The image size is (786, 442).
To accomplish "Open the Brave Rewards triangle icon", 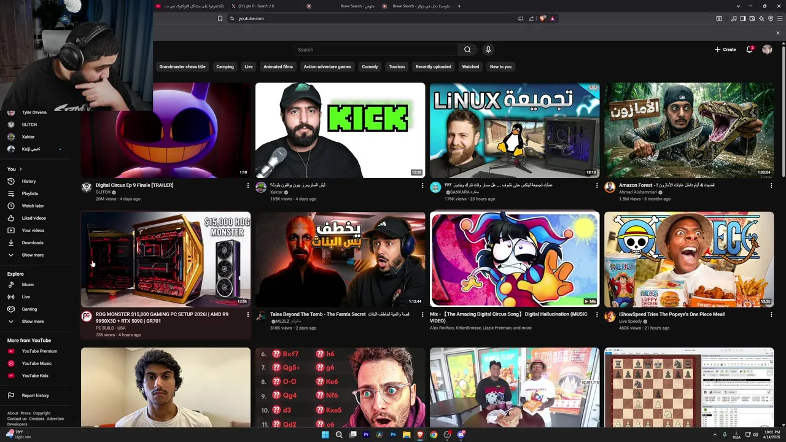I will (x=553, y=18).
